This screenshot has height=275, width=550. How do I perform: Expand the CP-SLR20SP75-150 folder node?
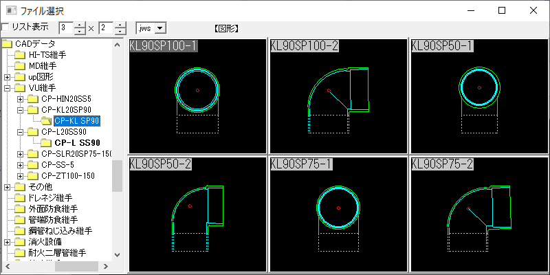click(20, 153)
